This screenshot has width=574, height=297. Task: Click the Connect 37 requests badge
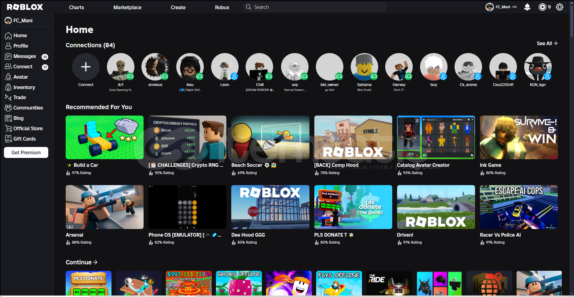[45, 67]
